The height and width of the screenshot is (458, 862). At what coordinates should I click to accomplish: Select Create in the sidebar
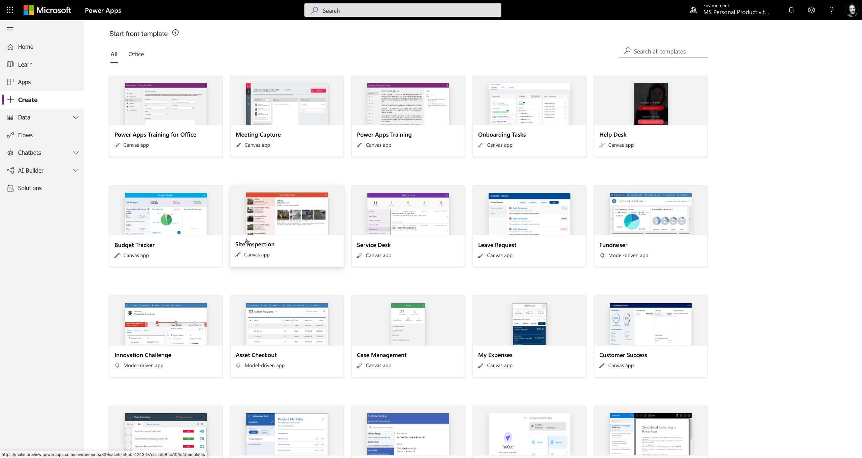28,100
